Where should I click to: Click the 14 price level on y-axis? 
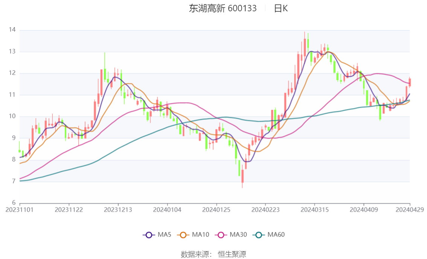coord(12,30)
